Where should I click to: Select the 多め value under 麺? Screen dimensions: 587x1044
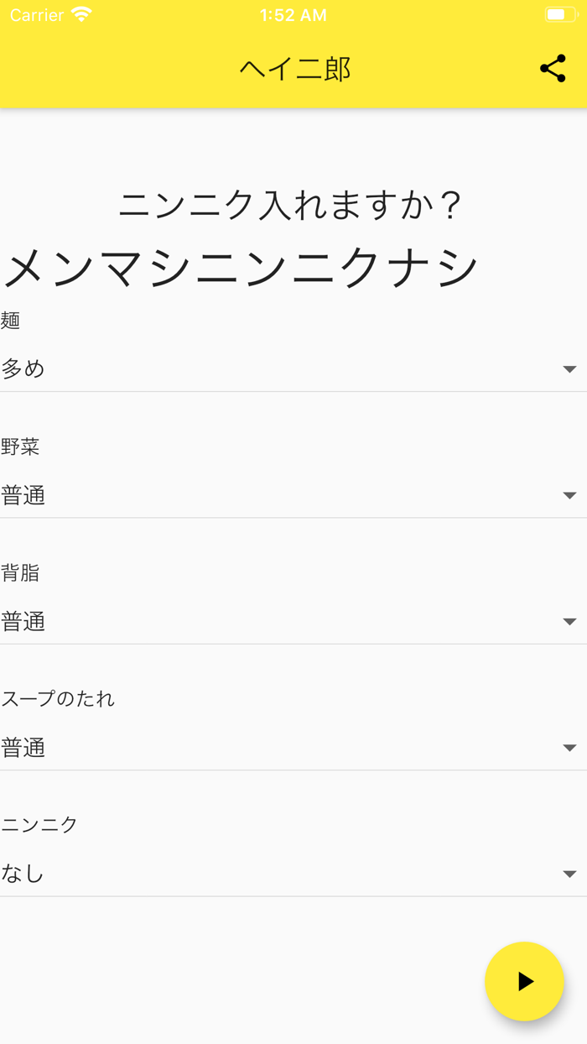coord(25,368)
